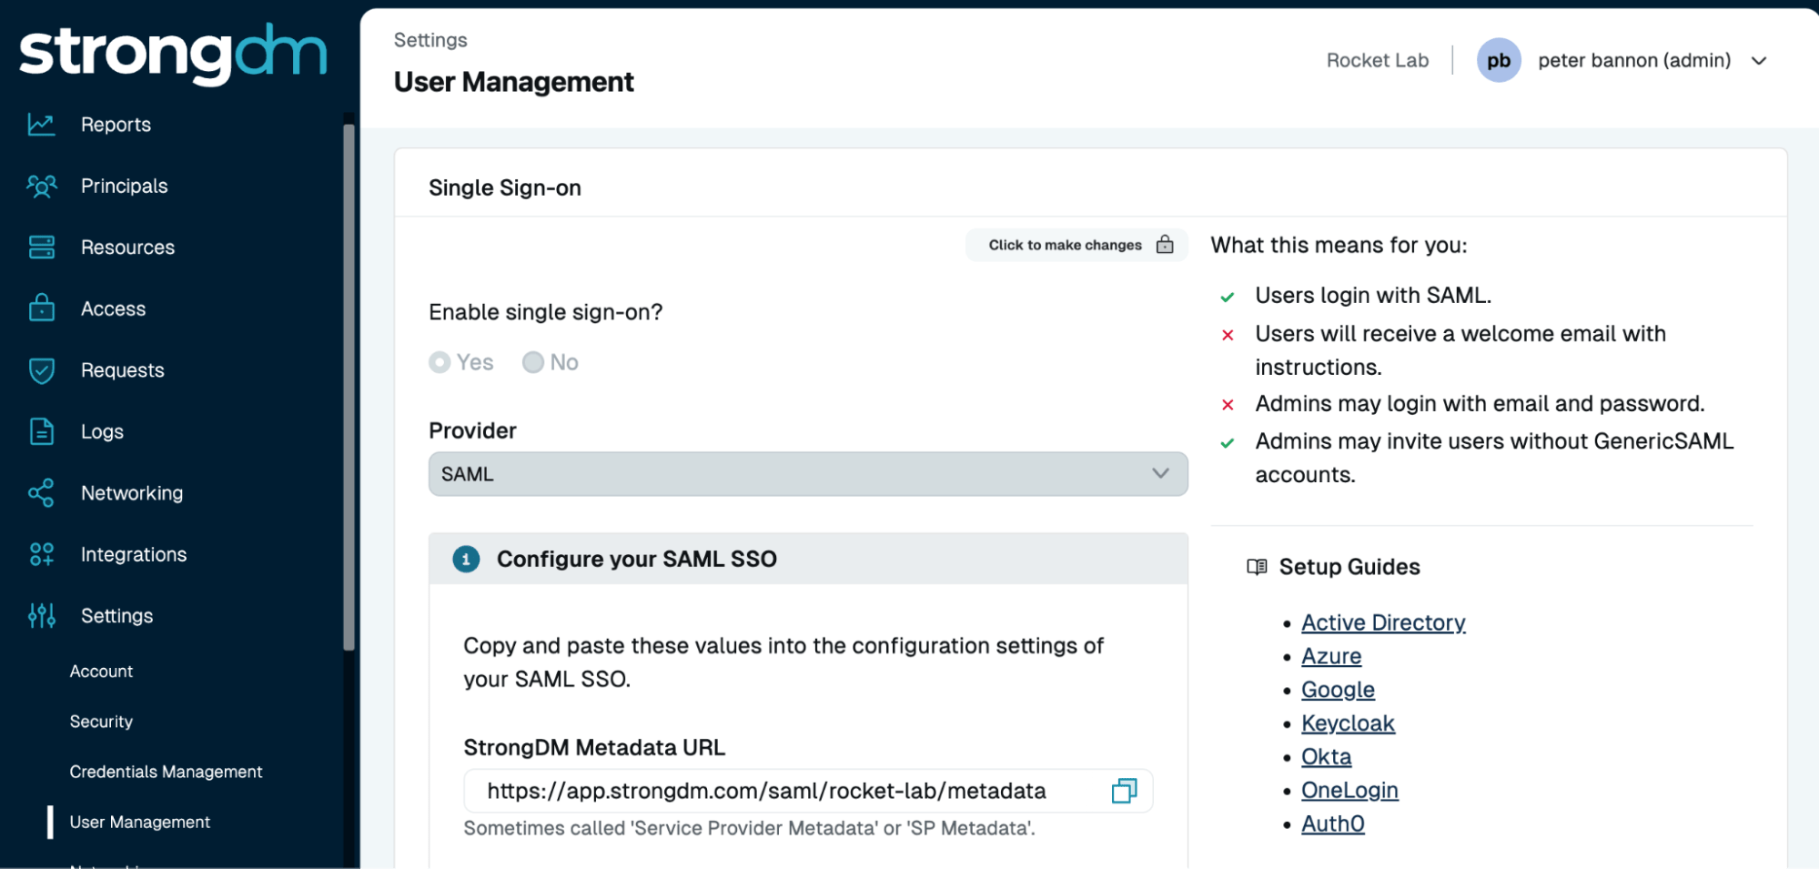The height and width of the screenshot is (869, 1819).
Task: Open Resources using its server icon
Action: click(x=41, y=247)
